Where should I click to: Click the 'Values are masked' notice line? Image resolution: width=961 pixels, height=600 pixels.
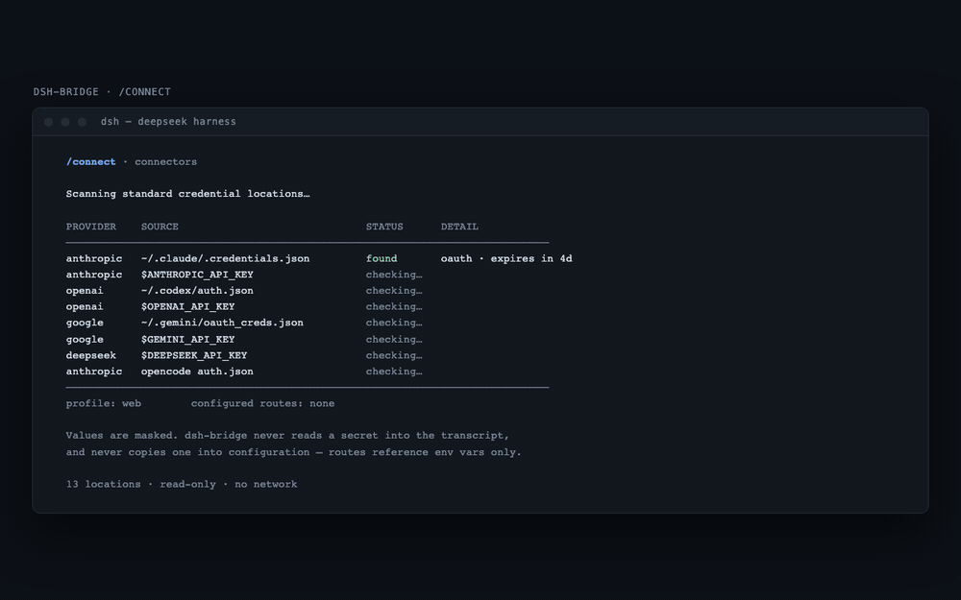tap(287, 435)
